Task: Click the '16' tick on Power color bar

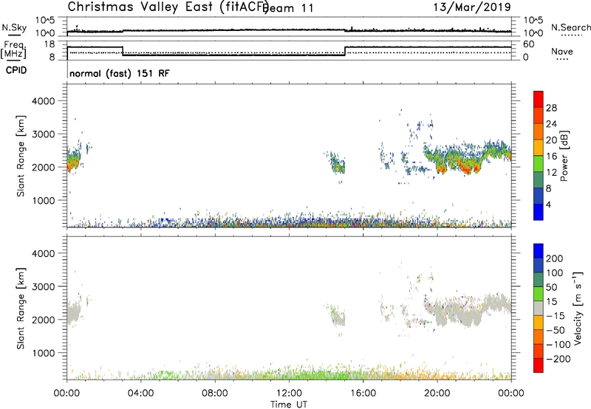Action: click(551, 157)
